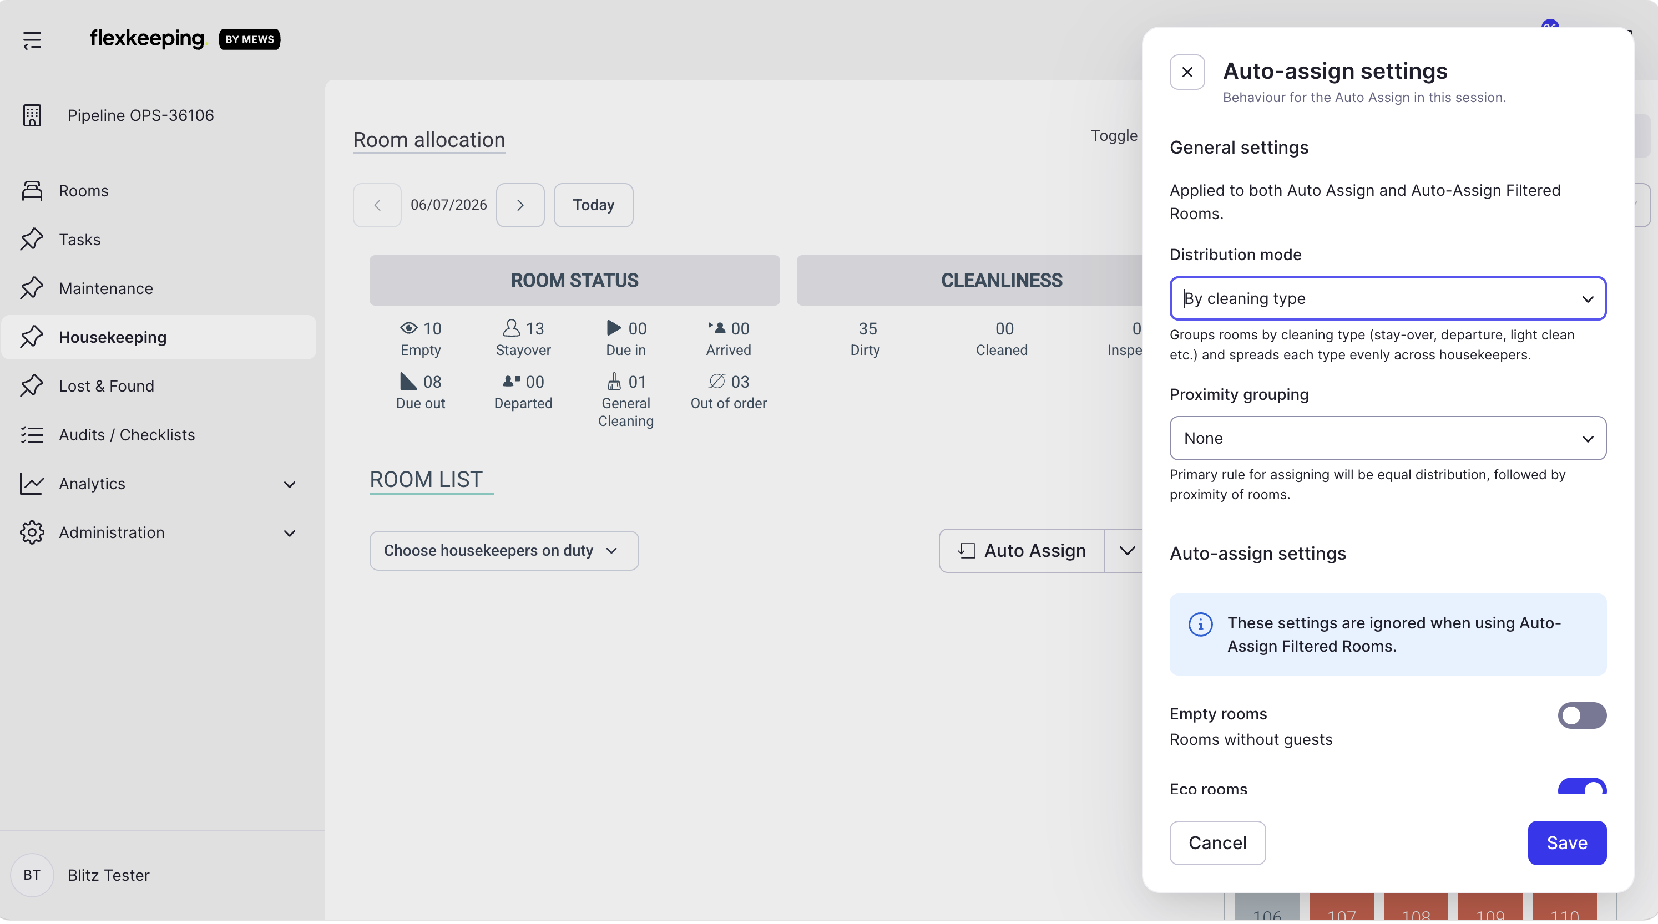
Task: Click the Today button
Action: pyautogui.click(x=593, y=205)
